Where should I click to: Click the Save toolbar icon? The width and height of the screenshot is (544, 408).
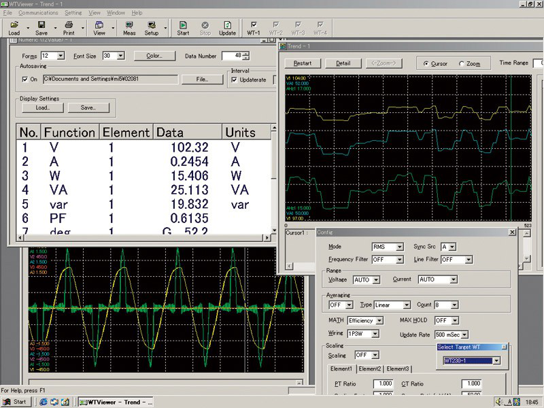tap(41, 28)
